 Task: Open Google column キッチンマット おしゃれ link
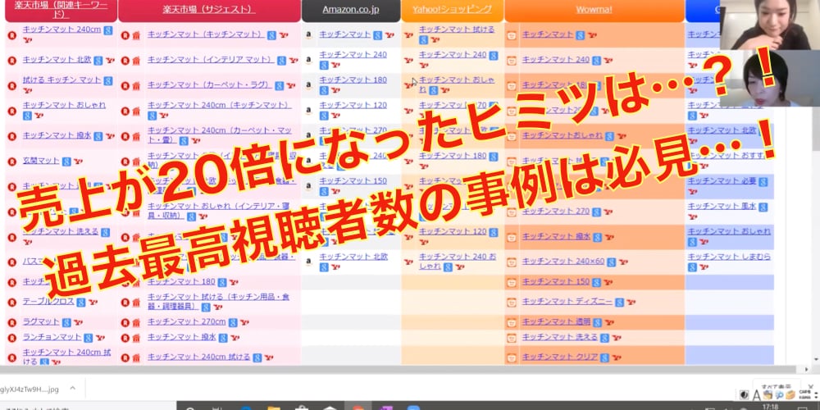pyautogui.click(x=729, y=232)
